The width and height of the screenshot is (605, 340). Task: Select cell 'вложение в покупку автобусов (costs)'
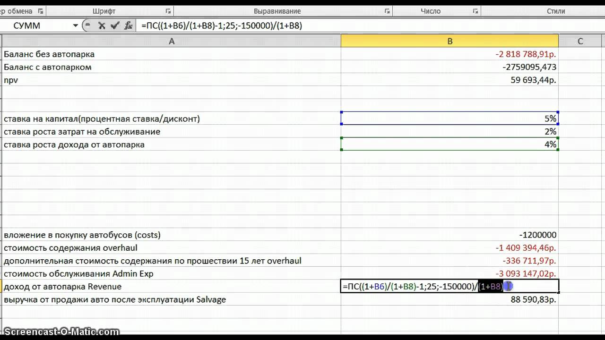[x=171, y=235]
